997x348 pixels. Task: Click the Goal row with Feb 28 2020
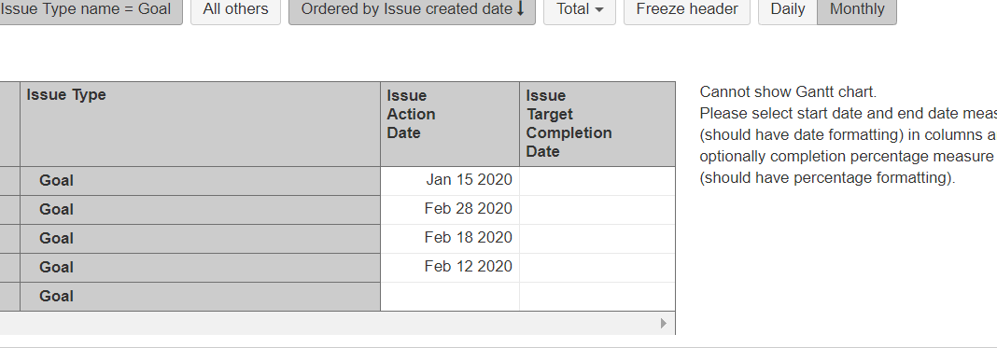point(201,210)
